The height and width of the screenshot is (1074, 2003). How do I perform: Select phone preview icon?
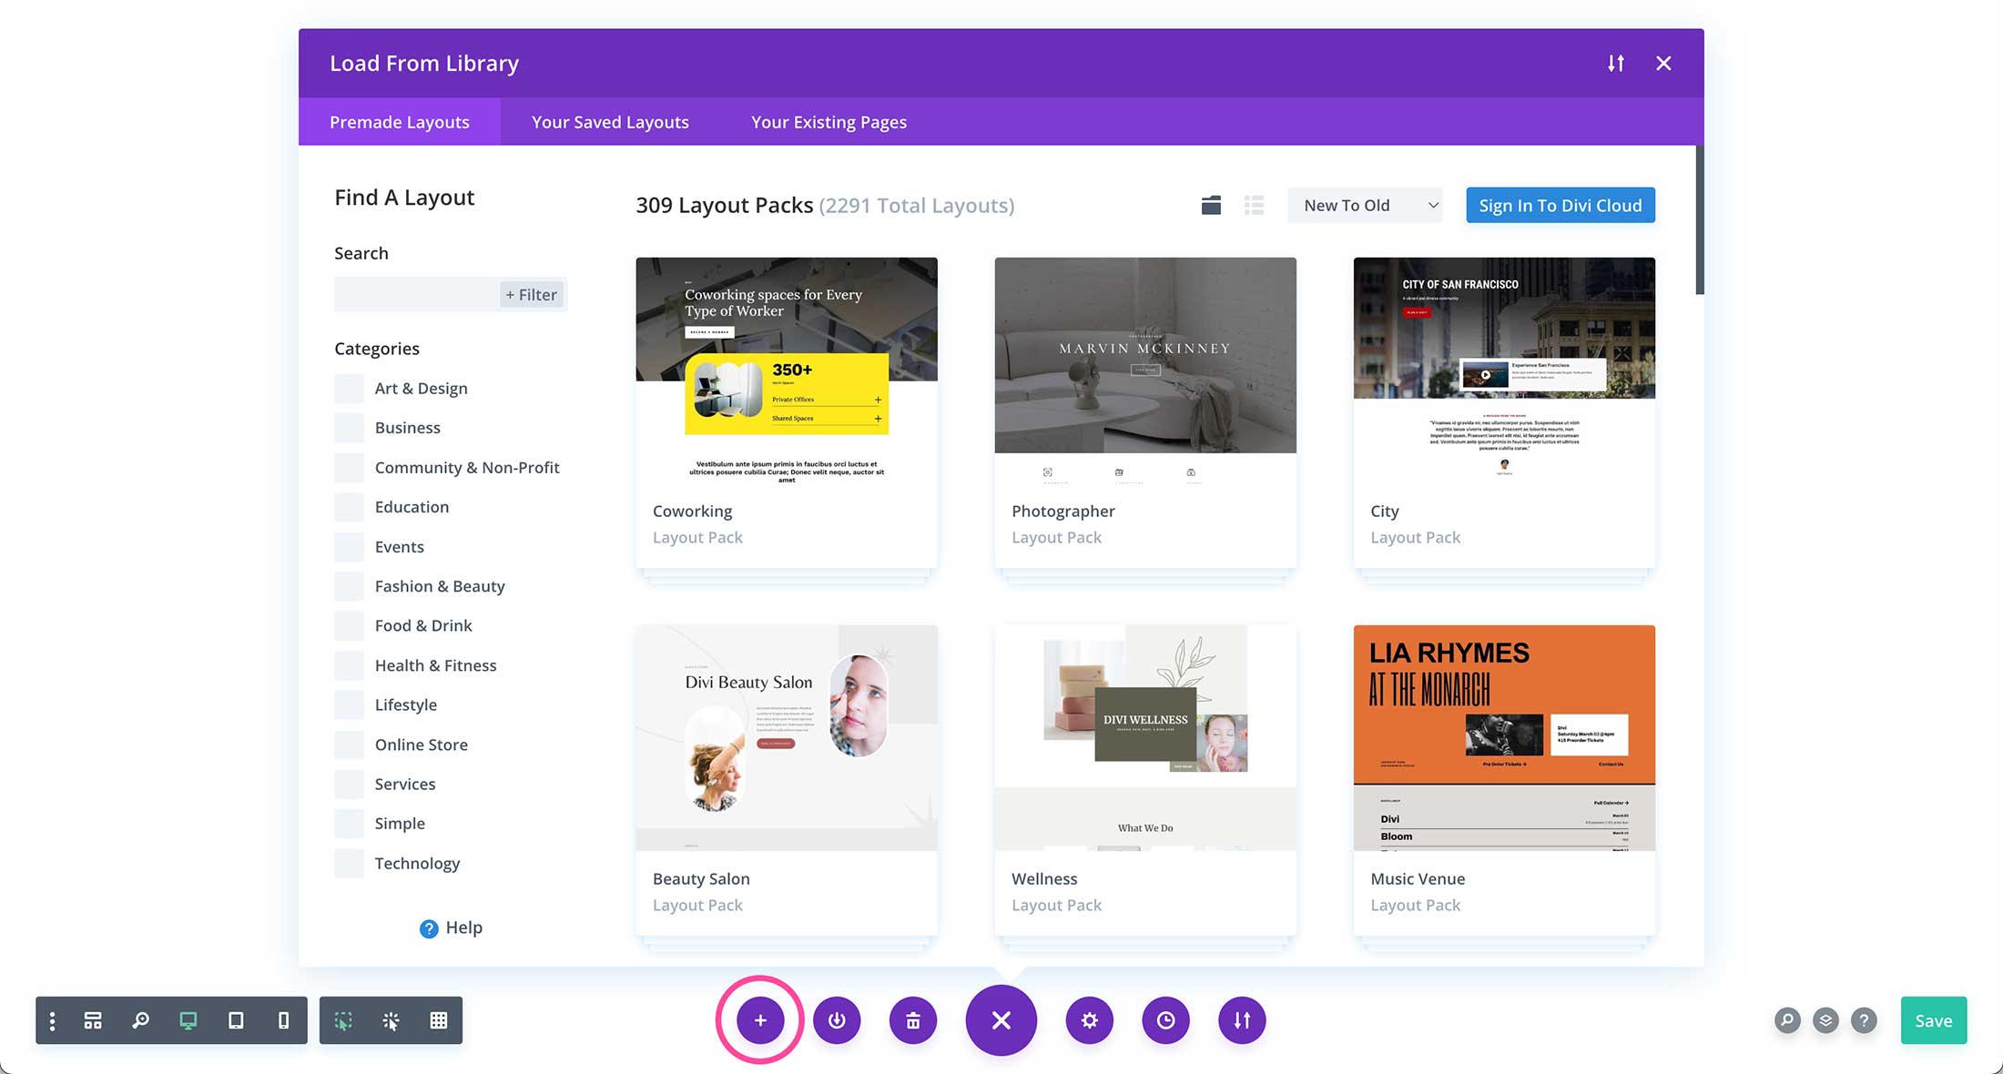[x=283, y=1020]
